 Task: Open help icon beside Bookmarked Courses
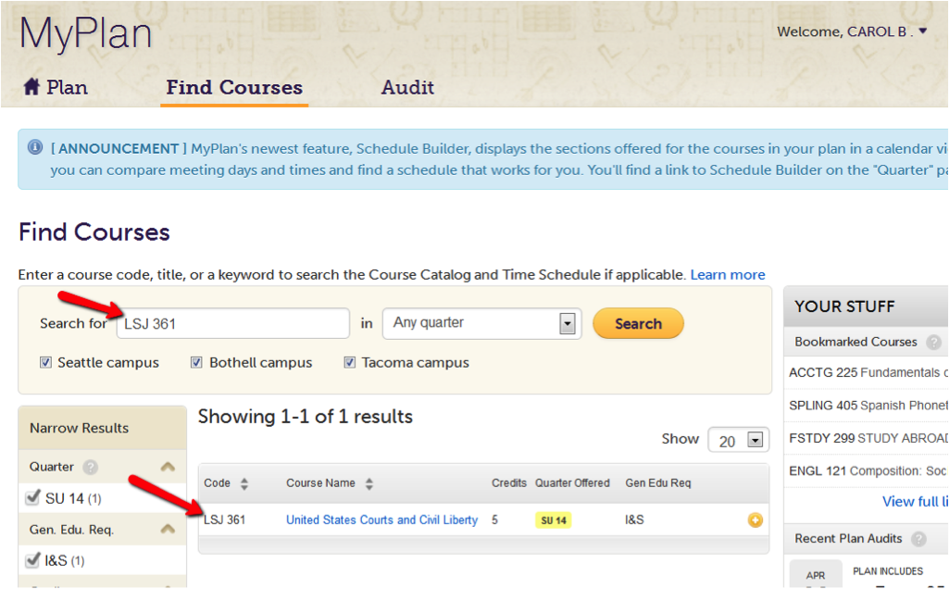pos(934,342)
